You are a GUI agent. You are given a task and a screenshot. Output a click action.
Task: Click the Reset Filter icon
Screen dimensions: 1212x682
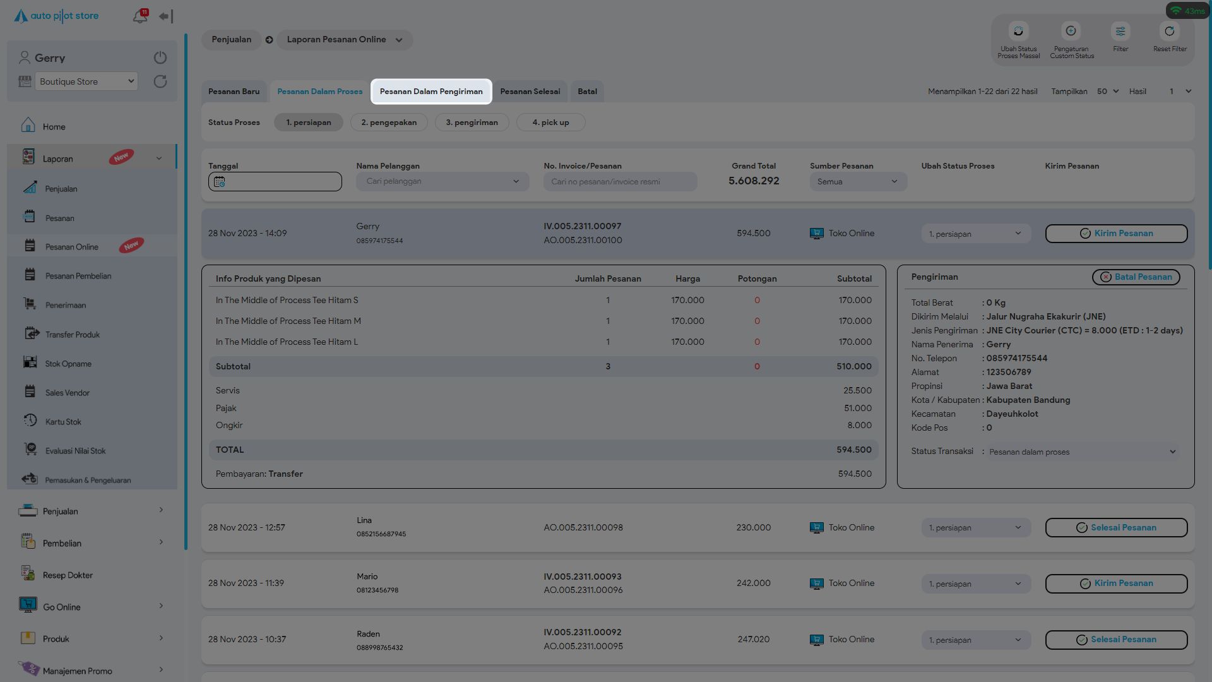click(1170, 32)
